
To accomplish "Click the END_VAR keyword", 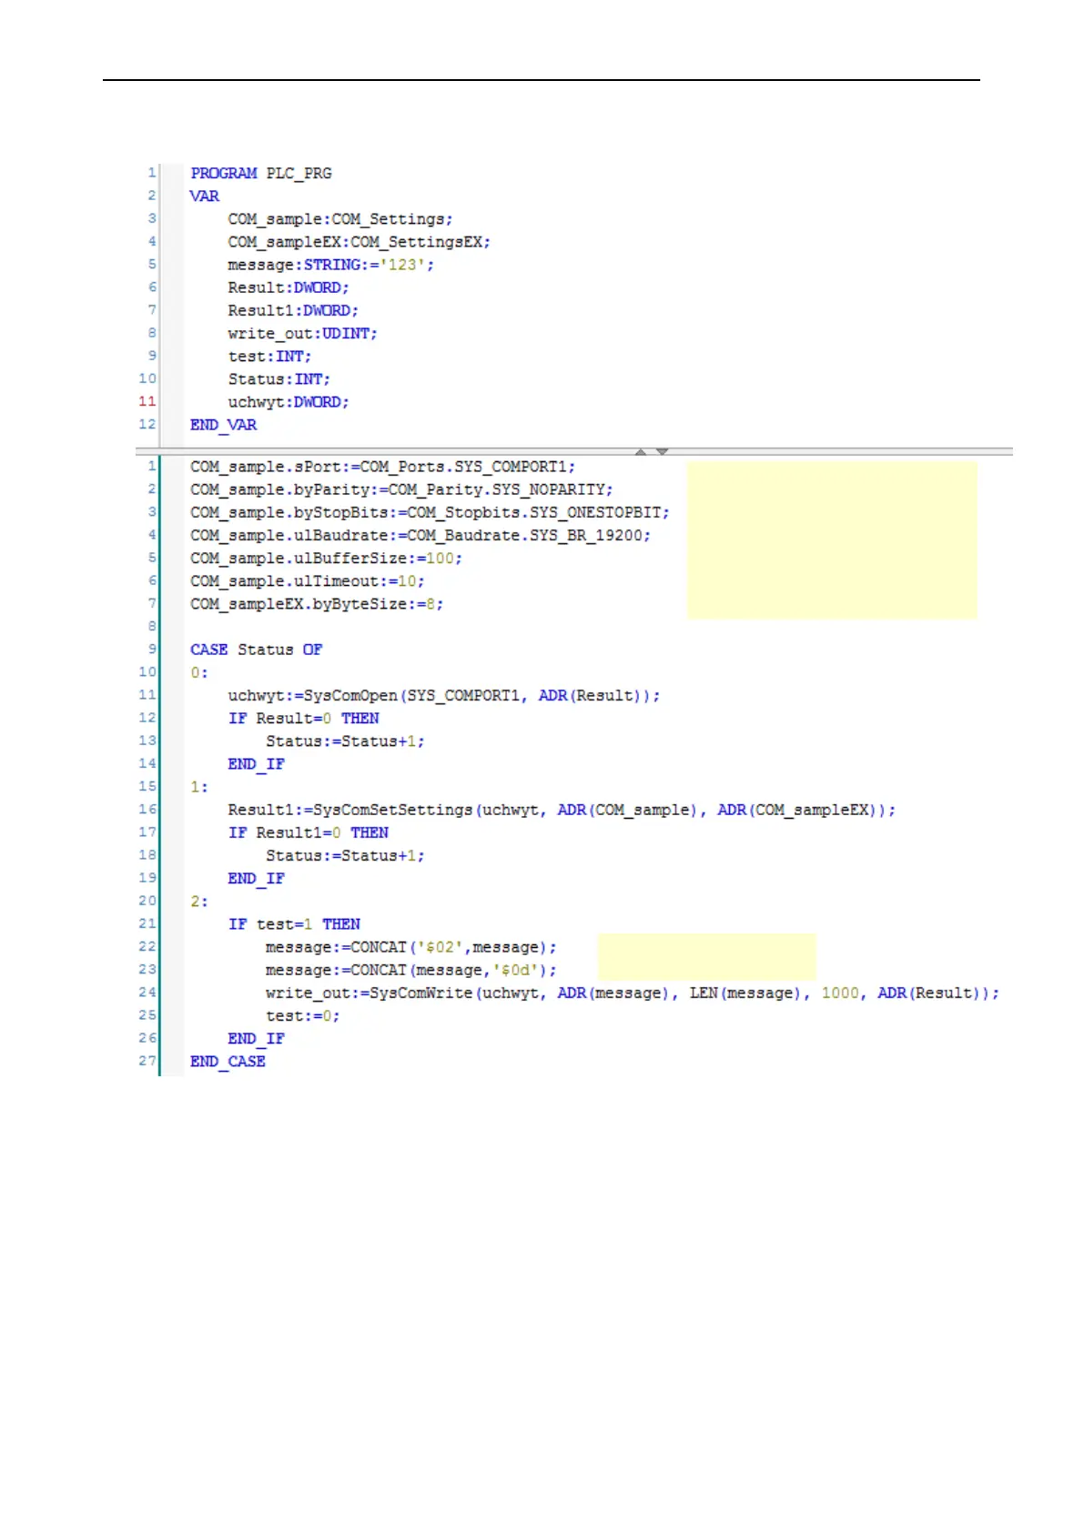I will (x=224, y=425).
